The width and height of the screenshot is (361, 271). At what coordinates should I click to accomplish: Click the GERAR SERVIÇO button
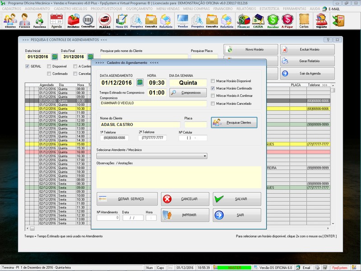[x=127, y=199]
